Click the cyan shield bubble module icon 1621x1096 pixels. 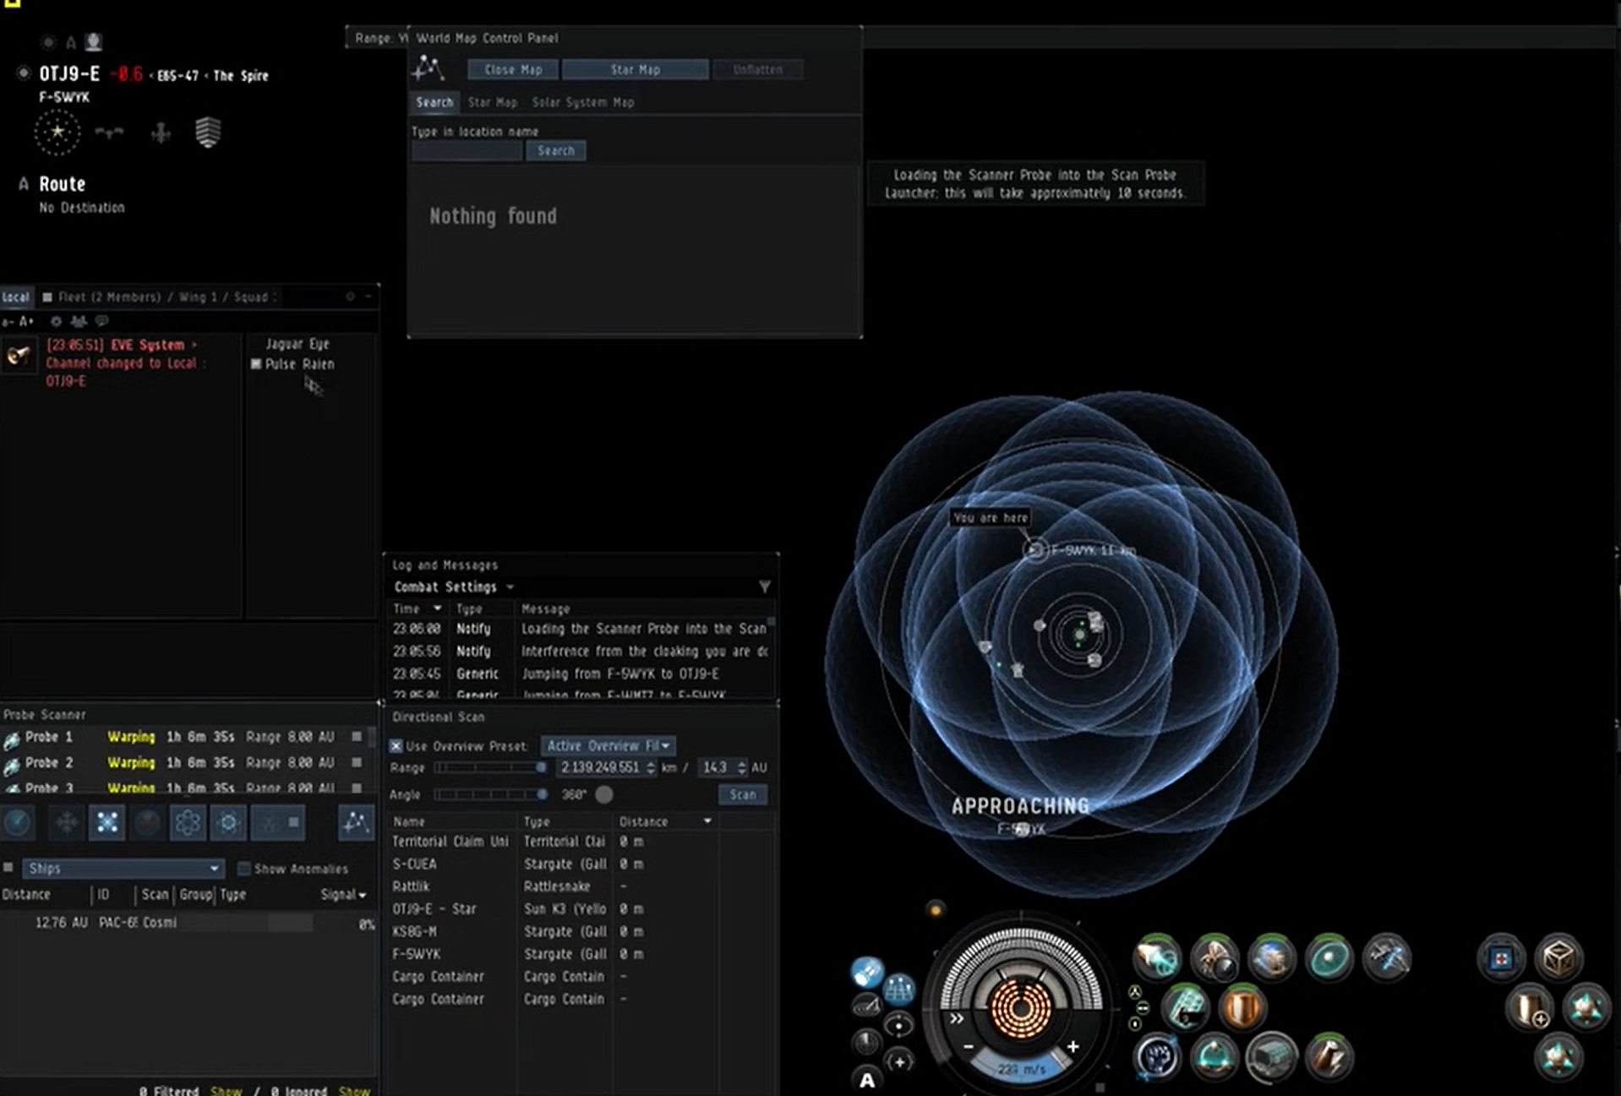1328,957
